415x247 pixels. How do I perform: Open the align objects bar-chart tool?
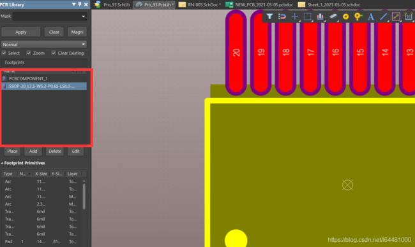(x=320, y=17)
